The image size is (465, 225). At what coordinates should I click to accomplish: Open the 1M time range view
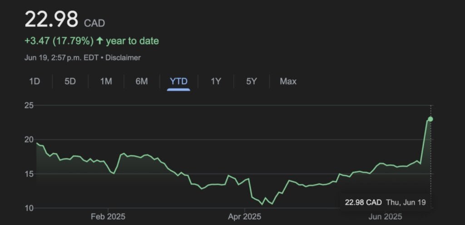tap(106, 82)
